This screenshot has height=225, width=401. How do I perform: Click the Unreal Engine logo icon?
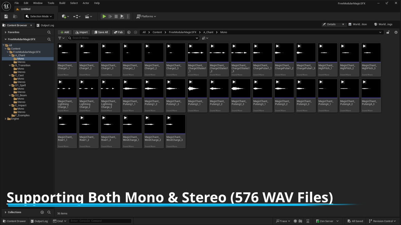click(x=6, y=6)
